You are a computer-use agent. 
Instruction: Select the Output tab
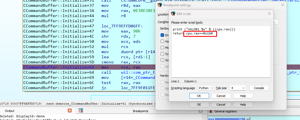click(9, 111)
